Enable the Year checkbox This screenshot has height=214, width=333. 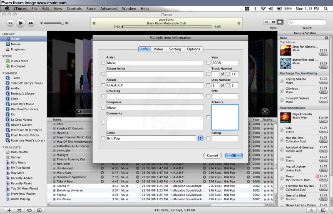click(x=209, y=63)
